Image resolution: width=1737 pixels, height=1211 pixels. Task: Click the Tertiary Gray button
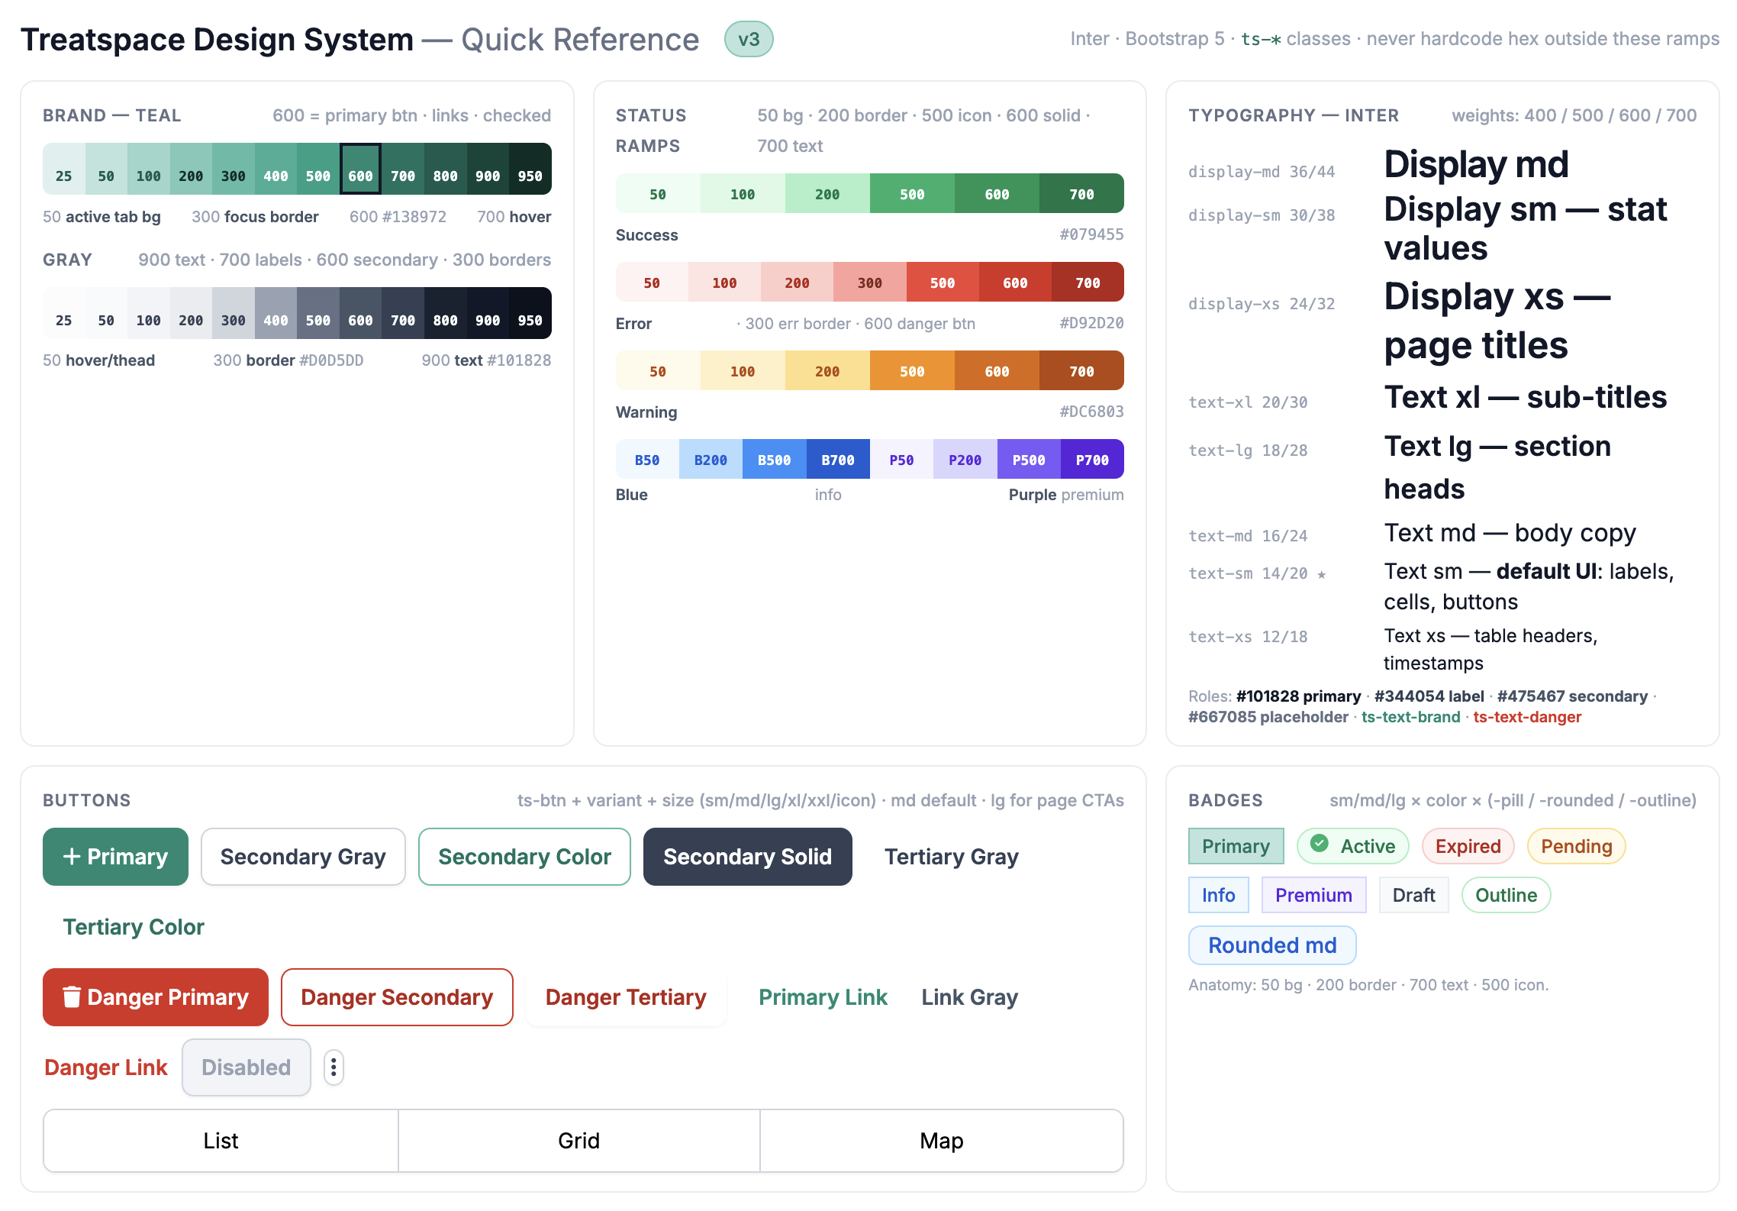952,857
